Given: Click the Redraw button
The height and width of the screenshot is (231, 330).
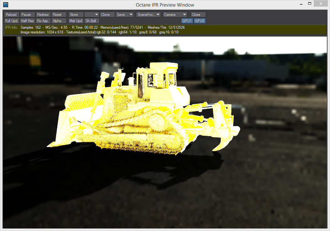Looking at the screenshot, I should tap(43, 15).
